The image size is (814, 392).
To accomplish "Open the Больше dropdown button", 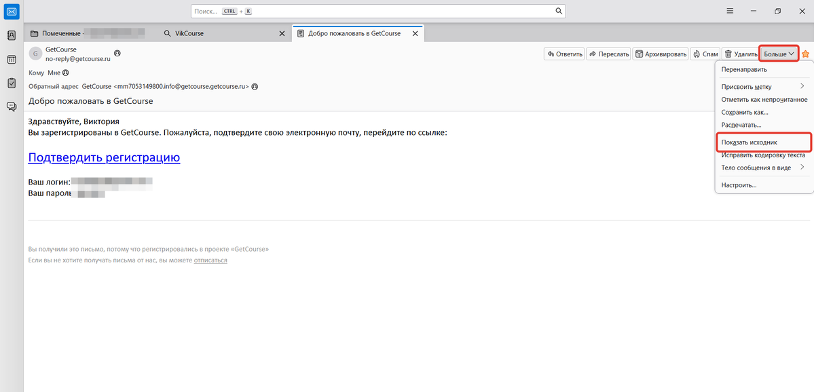I will tap(779, 54).
